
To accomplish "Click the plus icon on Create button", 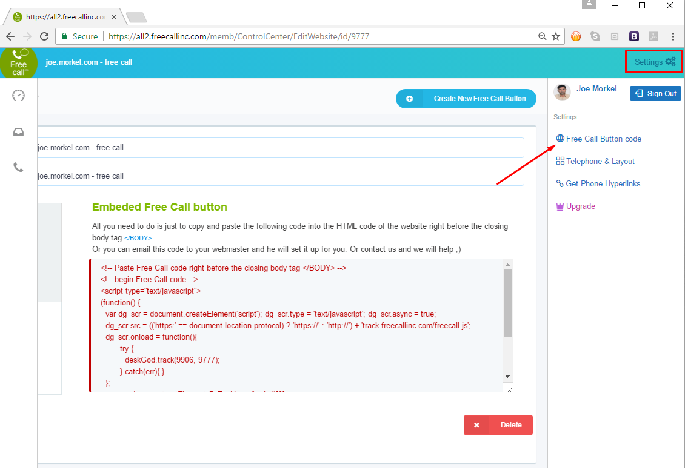I will 409,99.
